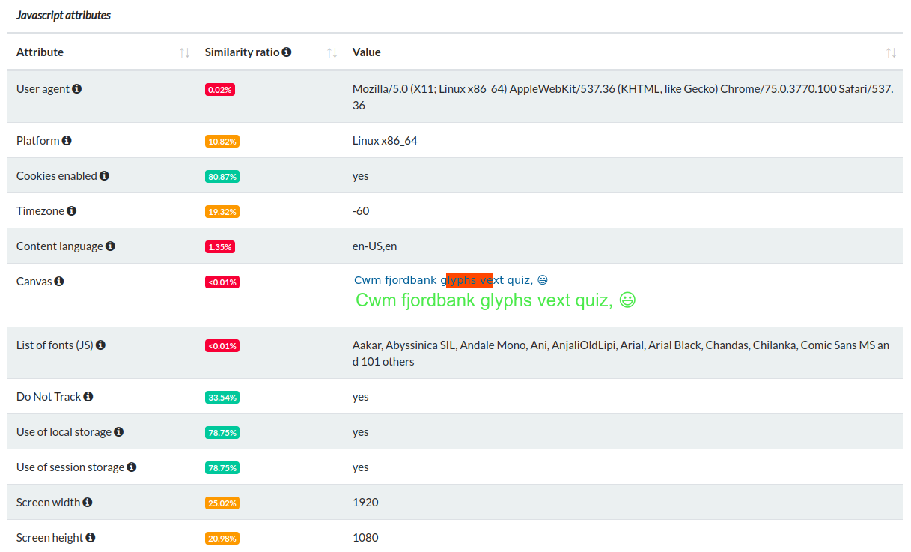This screenshot has width=911, height=552.
Task: Click the 10.82% Platform badge
Action: click(x=222, y=141)
